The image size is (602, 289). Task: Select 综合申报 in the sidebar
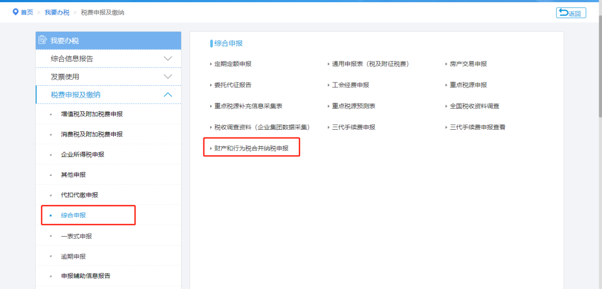[x=74, y=215]
